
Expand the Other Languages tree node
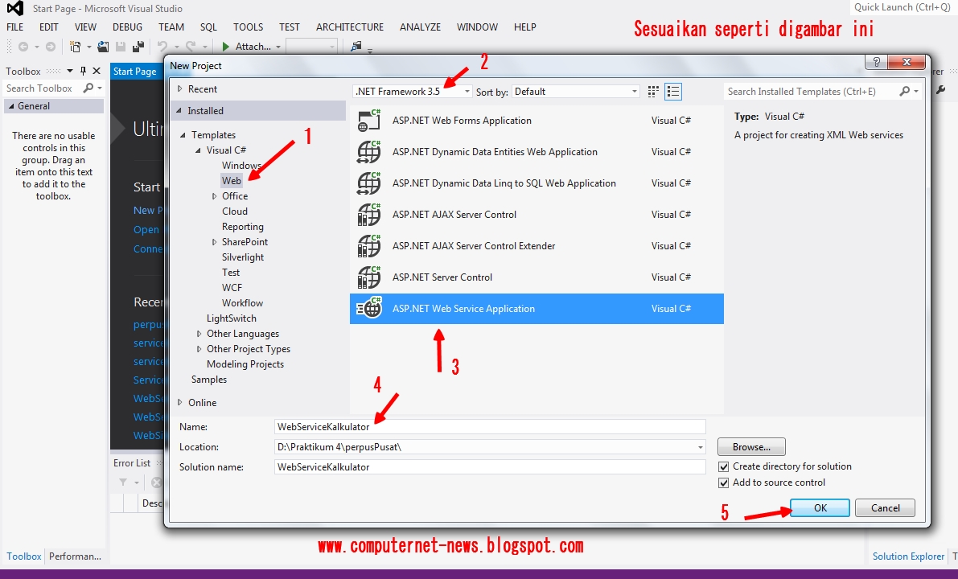(x=199, y=334)
